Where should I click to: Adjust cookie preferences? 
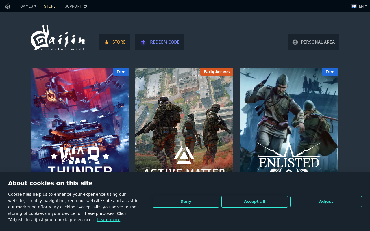[x=326, y=202]
